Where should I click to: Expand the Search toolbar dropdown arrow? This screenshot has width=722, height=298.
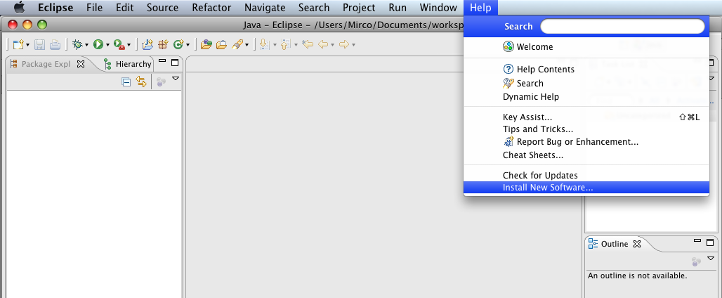point(247,45)
